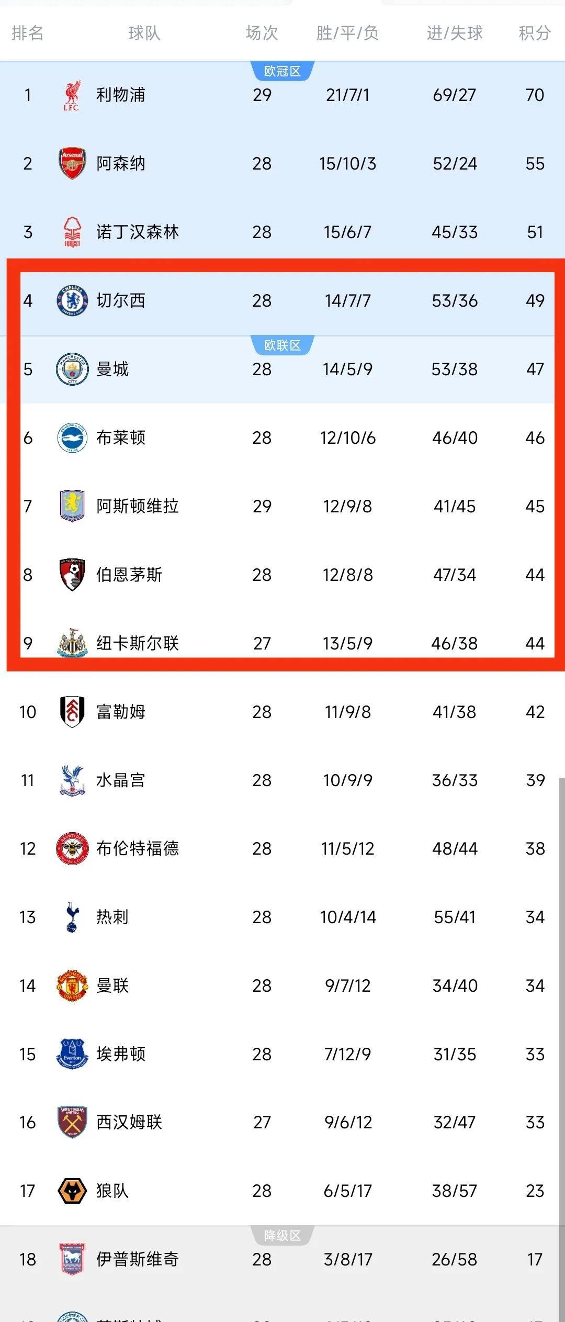Tap the Bournemouth club crest

72,575
